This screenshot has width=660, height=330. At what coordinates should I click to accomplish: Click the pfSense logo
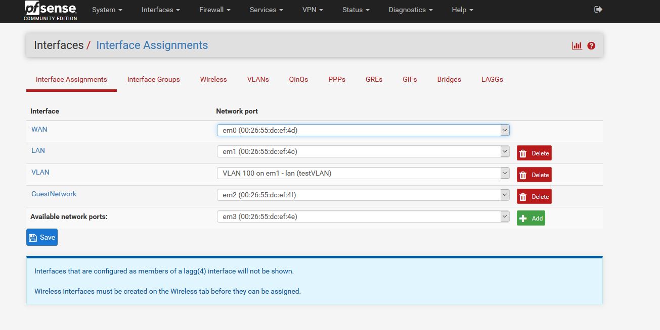tap(51, 11)
